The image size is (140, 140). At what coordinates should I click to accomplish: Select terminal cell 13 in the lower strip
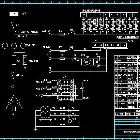coord(106,45)
